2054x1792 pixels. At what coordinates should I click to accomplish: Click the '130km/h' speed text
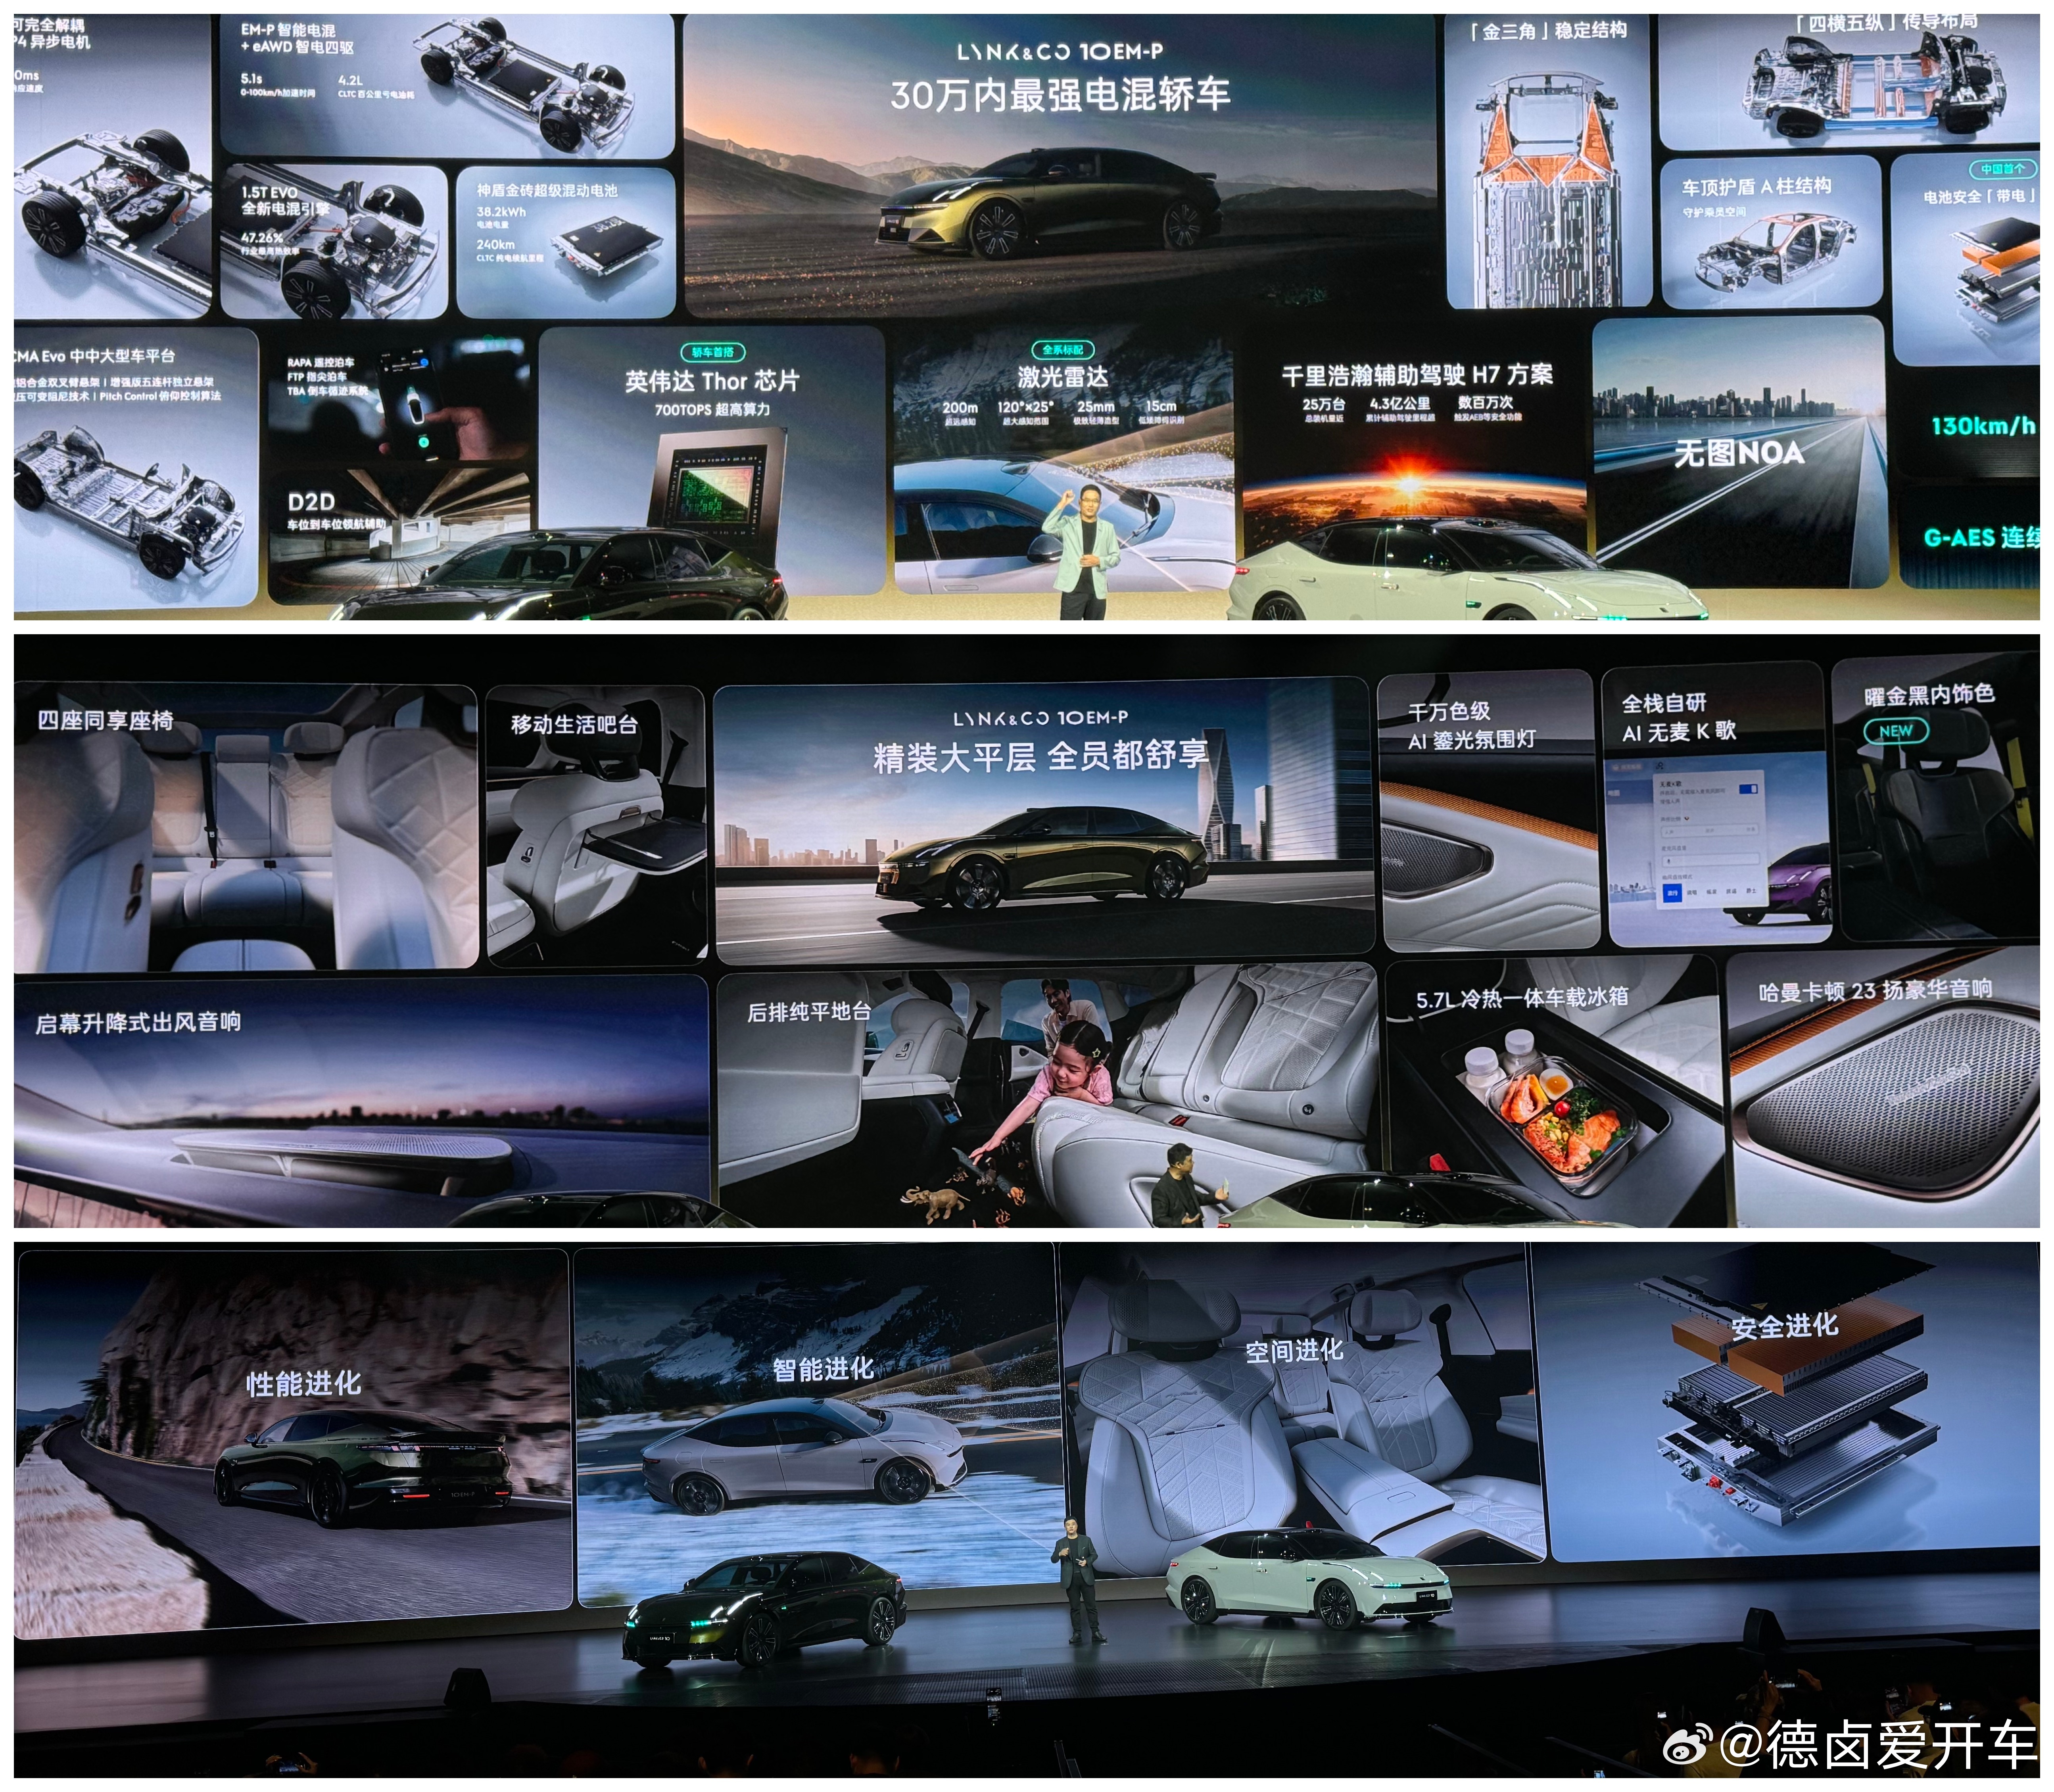click(x=1983, y=426)
